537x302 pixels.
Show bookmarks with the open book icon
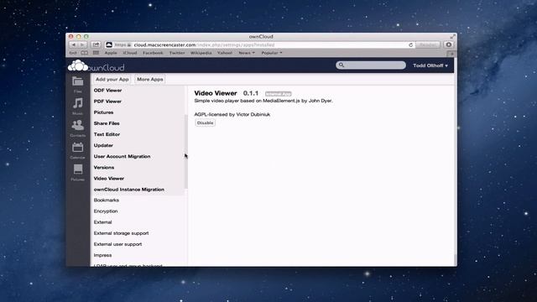pos(85,53)
